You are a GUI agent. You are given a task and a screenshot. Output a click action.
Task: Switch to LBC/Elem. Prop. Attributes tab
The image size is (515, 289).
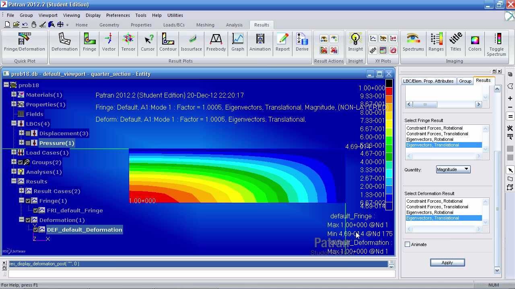(428, 81)
